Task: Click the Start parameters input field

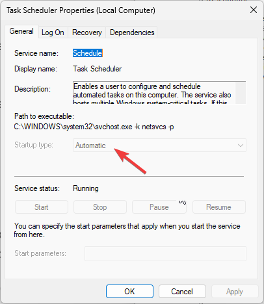Action: pos(165,253)
